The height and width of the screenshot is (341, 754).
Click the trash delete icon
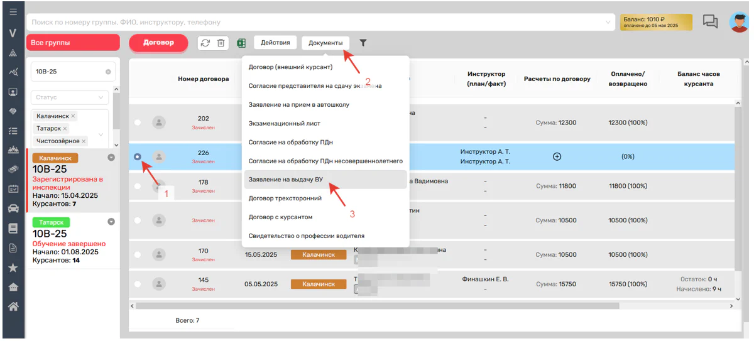(x=221, y=43)
